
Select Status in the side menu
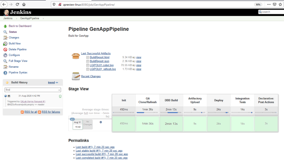(x=13, y=32)
